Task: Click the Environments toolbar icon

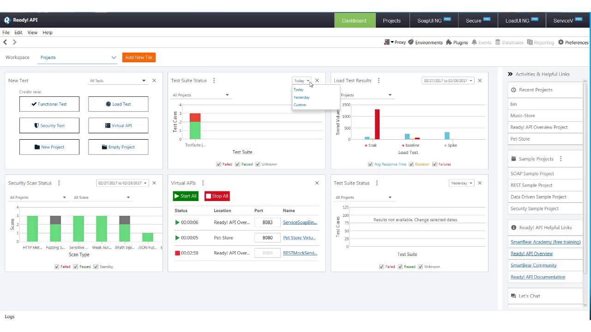Action: tap(411, 42)
